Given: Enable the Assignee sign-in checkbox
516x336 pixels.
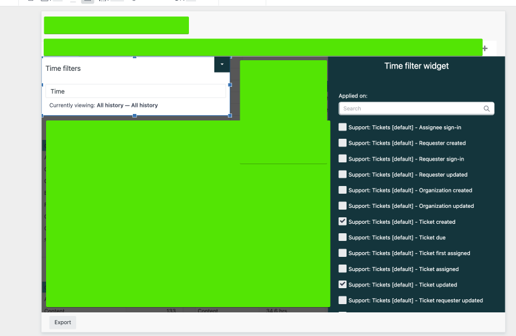Looking at the screenshot, I should click(342, 127).
